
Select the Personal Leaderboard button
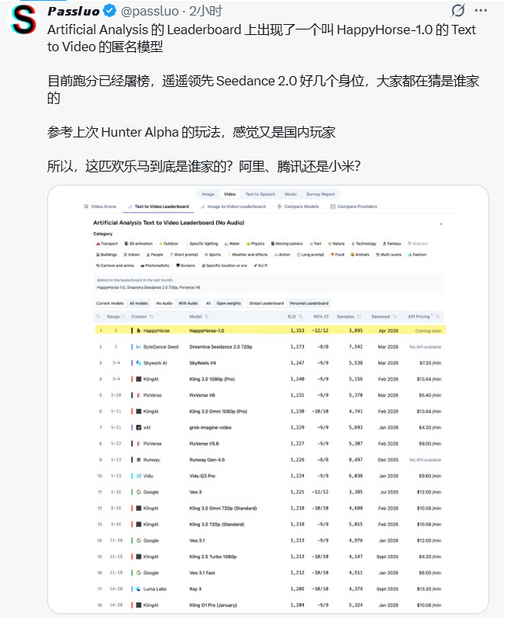click(309, 303)
